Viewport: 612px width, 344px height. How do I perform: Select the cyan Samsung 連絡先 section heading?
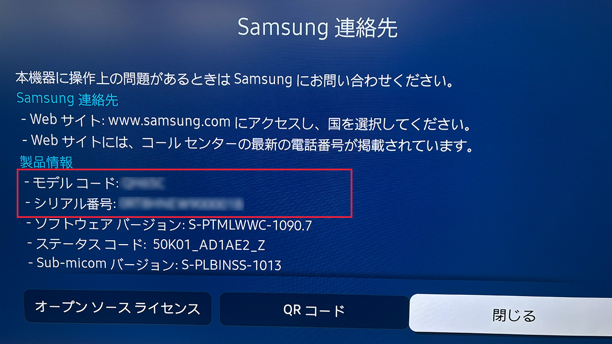pyautogui.click(x=67, y=99)
